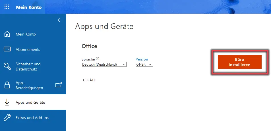The image size is (271, 131).
Task: Collapse the sidebar with the chevron arrow
Action: click(59, 20)
